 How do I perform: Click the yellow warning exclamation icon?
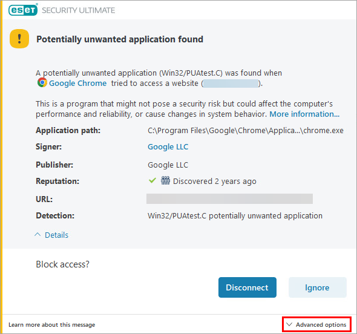(19, 39)
